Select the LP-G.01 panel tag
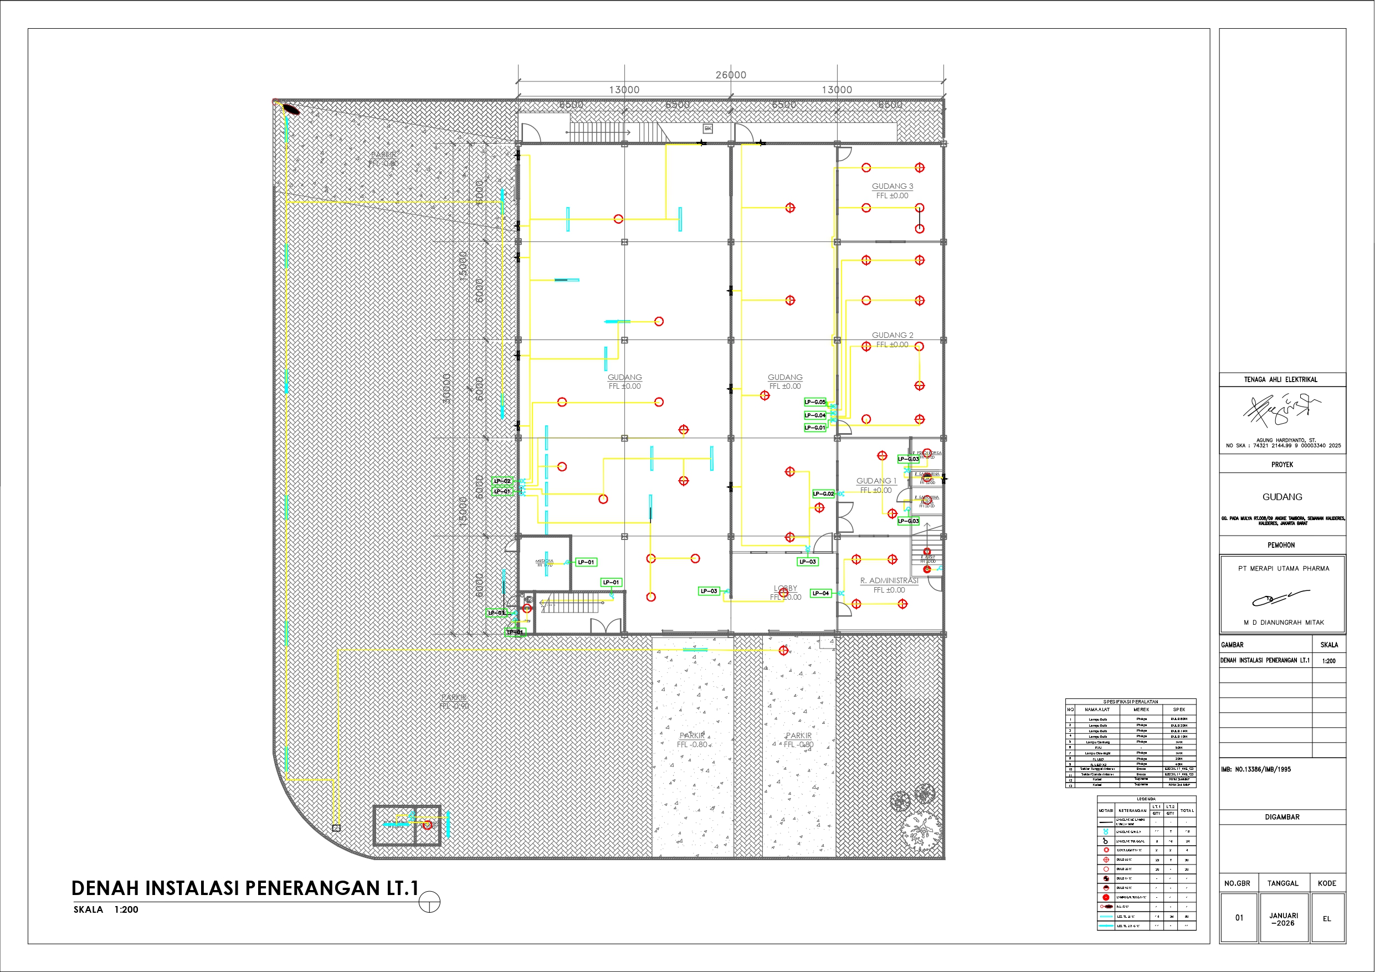Image resolution: width=1375 pixels, height=972 pixels. tap(815, 428)
